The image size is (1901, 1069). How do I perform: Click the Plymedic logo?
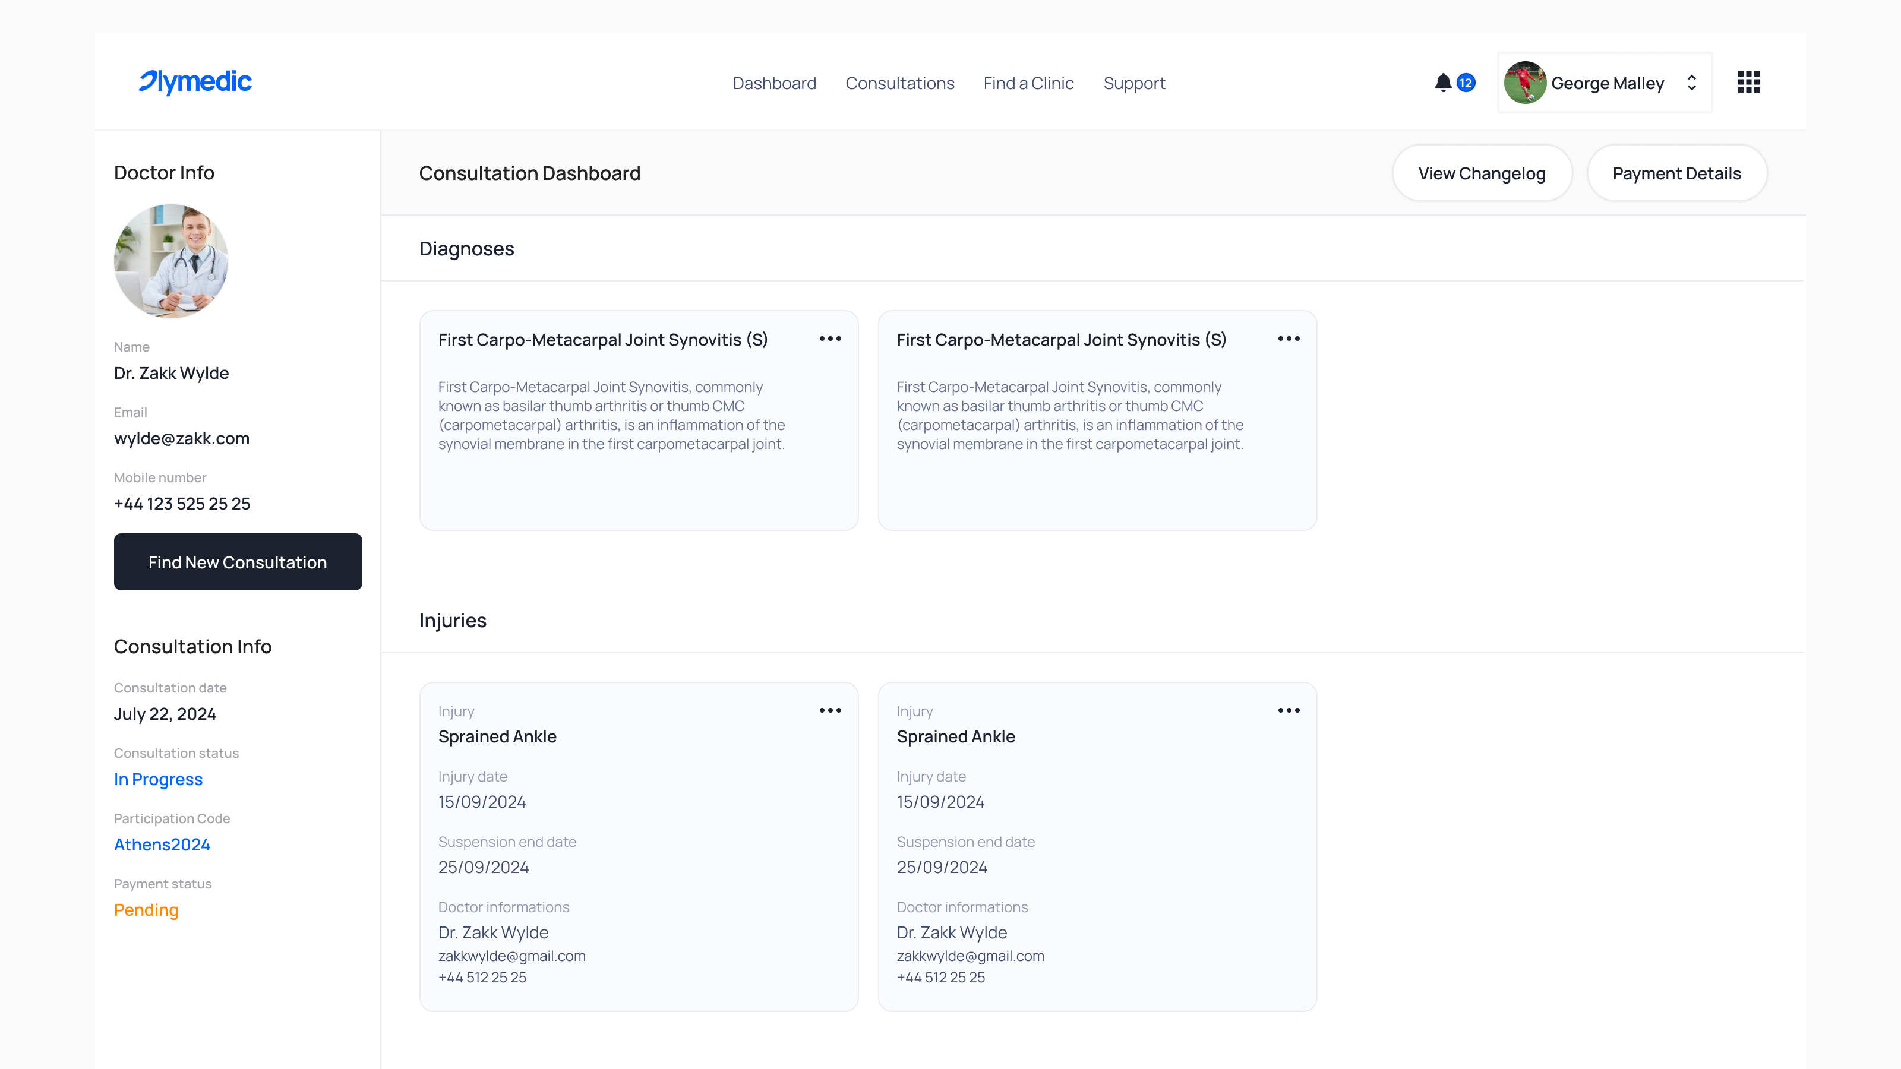pos(195,82)
